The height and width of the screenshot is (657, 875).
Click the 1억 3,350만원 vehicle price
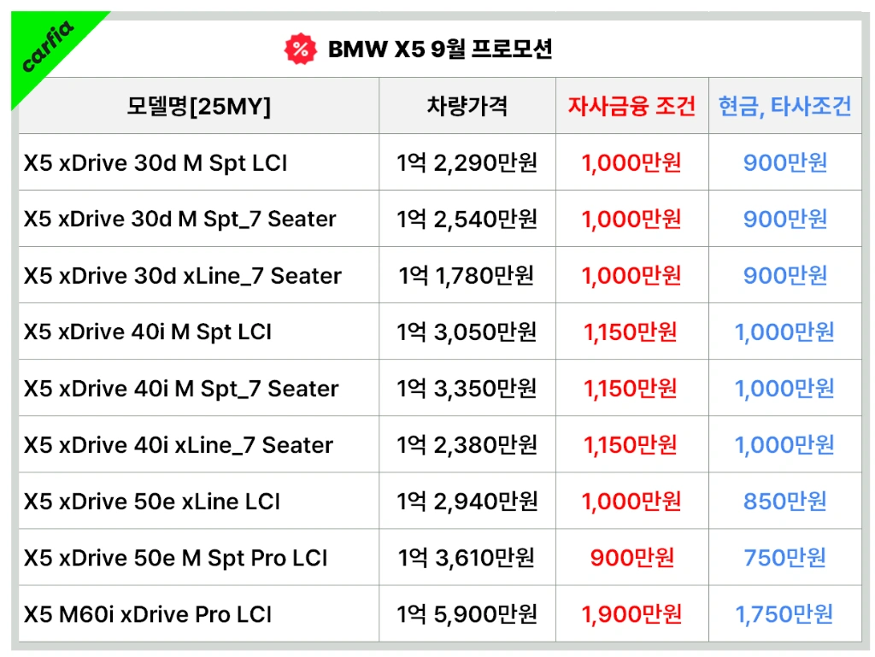(467, 388)
